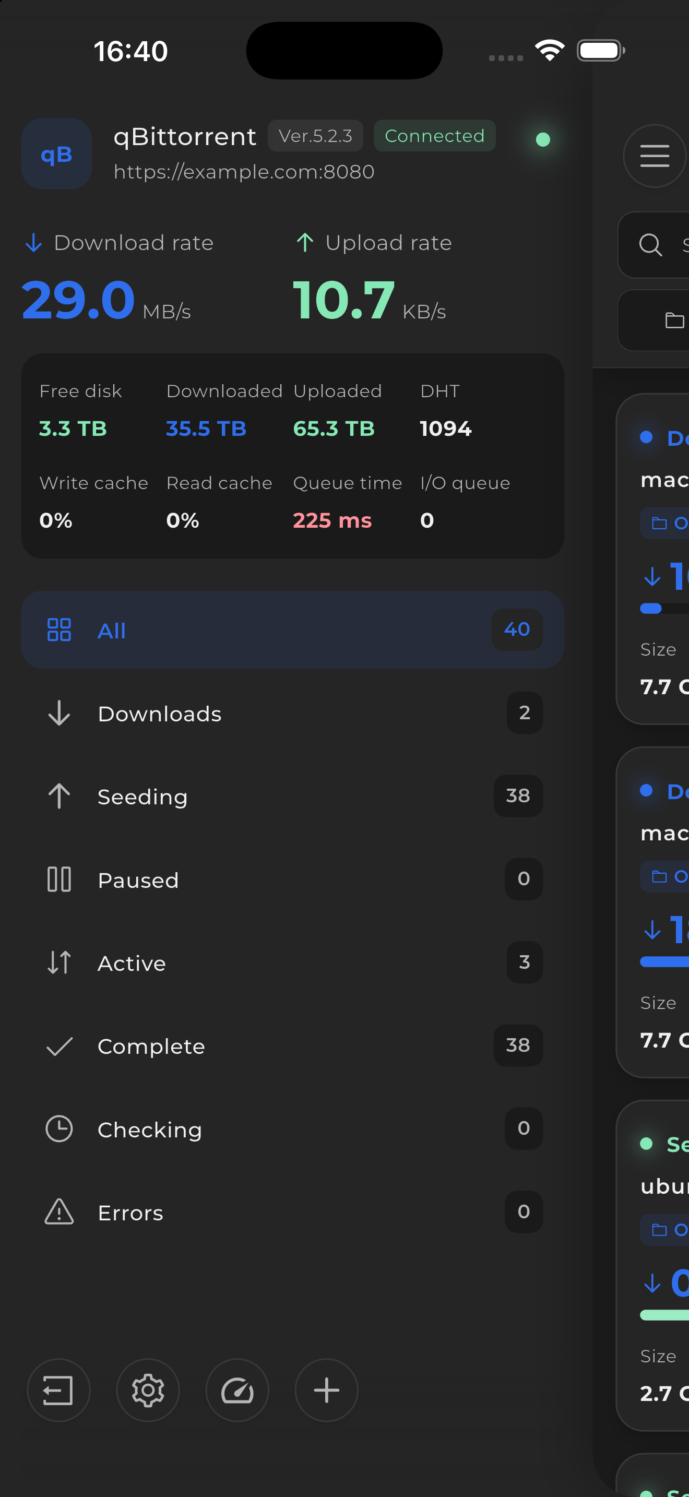Open the hamburger menu button
The image size is (689, 1497).
655,156
